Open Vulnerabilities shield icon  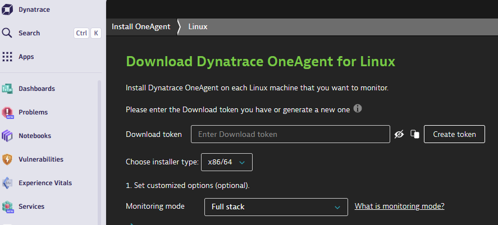(x=7, y=159)
